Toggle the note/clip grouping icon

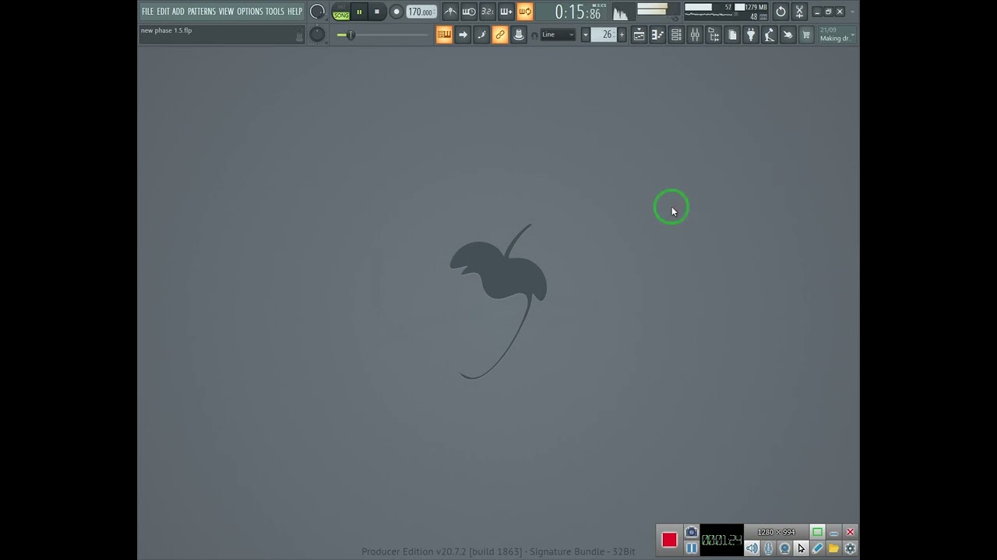[x=519, y=35]
